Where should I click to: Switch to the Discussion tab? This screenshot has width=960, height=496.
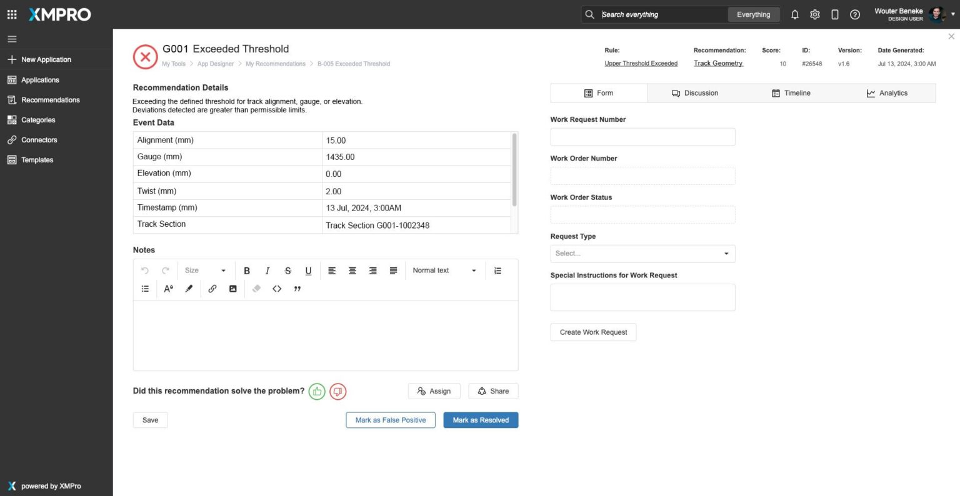coord(695,93)
